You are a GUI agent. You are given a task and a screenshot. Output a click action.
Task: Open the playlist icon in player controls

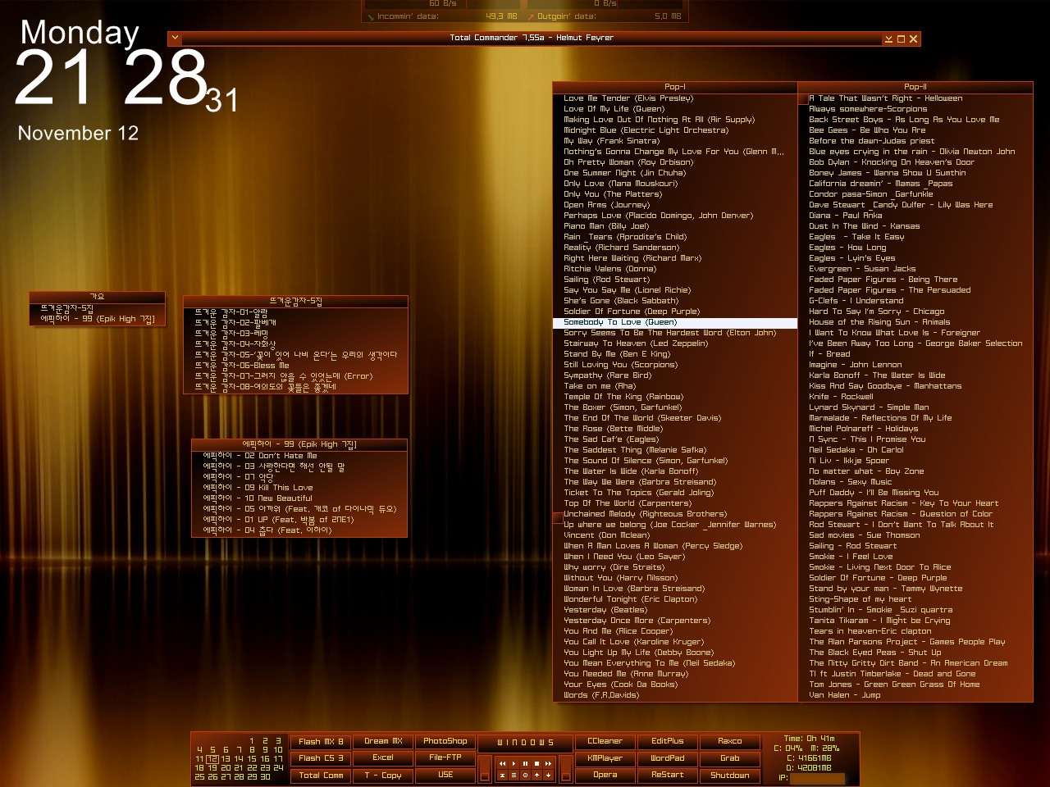click(514, 776)
